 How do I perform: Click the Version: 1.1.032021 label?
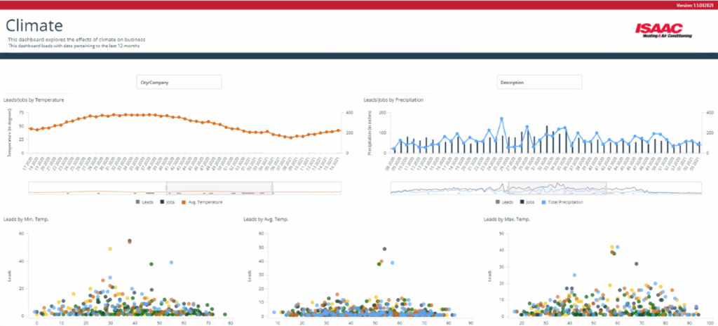695,6
